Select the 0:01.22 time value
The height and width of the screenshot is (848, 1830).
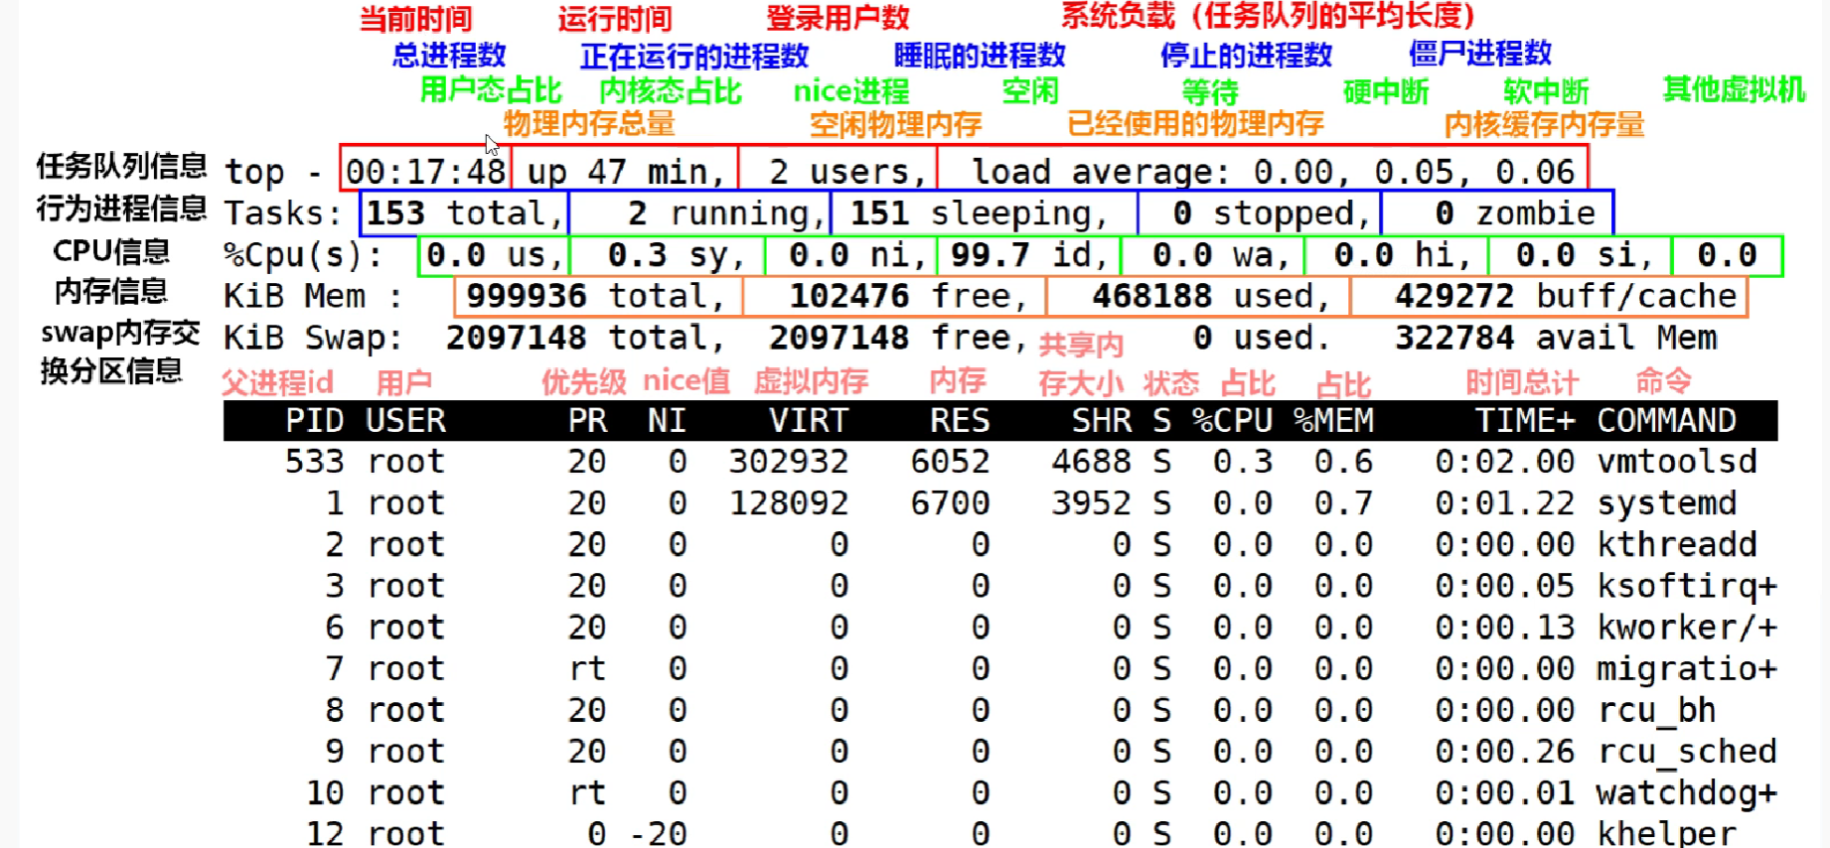coord(1505,503)
